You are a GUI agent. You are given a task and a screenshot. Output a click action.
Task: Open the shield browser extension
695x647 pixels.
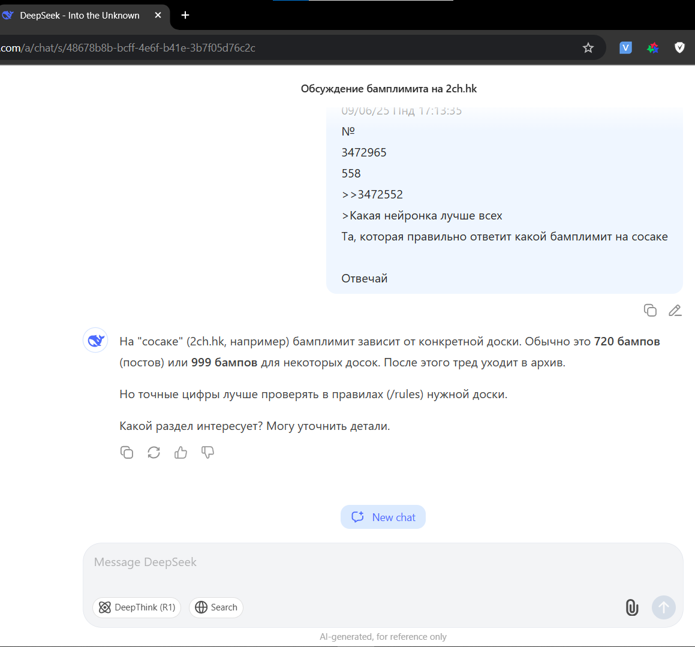(679, 47)
